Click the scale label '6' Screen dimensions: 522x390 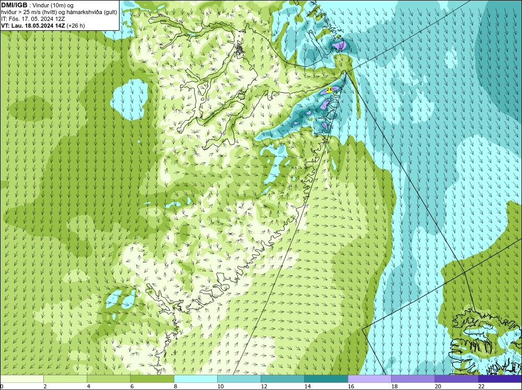[x=132, y=386]
